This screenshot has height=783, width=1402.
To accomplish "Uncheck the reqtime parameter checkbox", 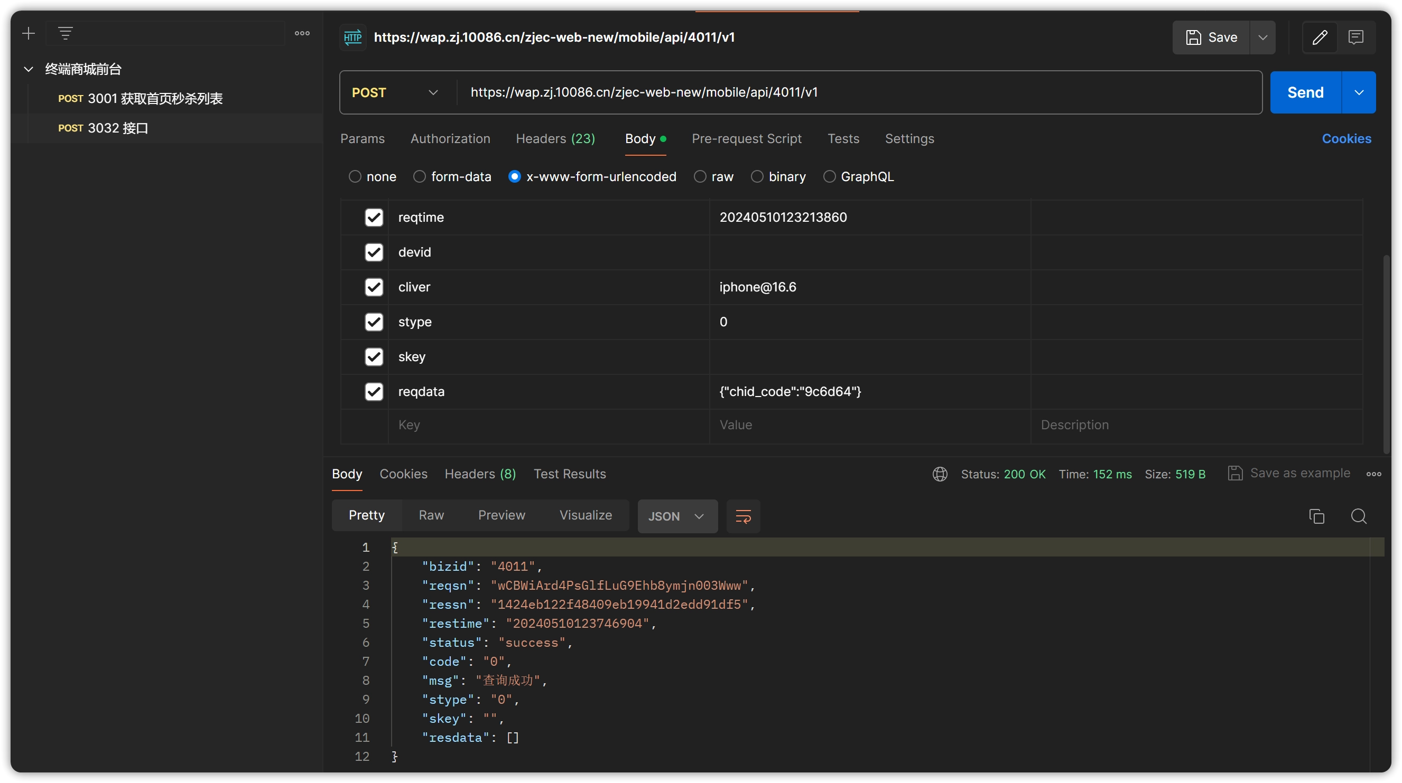I will [374, 218].
